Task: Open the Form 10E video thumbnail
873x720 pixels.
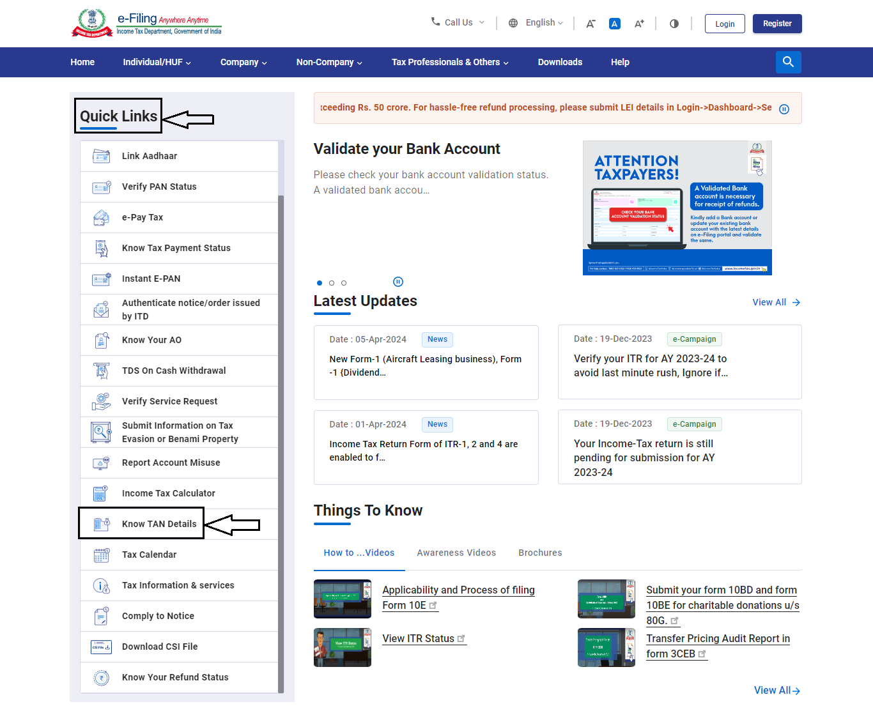Action: (x=343, y=599)
